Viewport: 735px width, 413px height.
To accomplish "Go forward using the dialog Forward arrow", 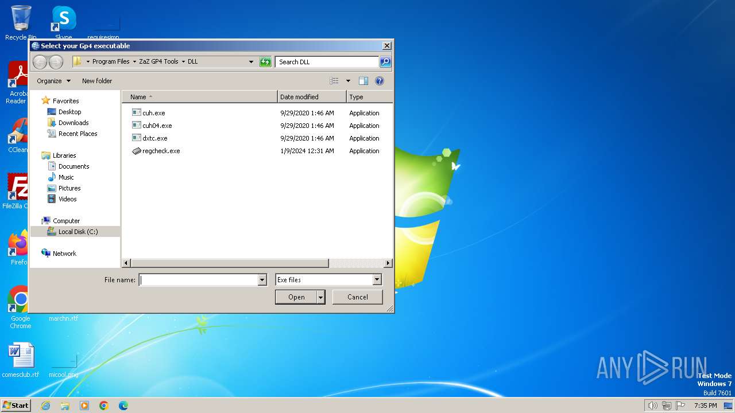I will 56,62.
